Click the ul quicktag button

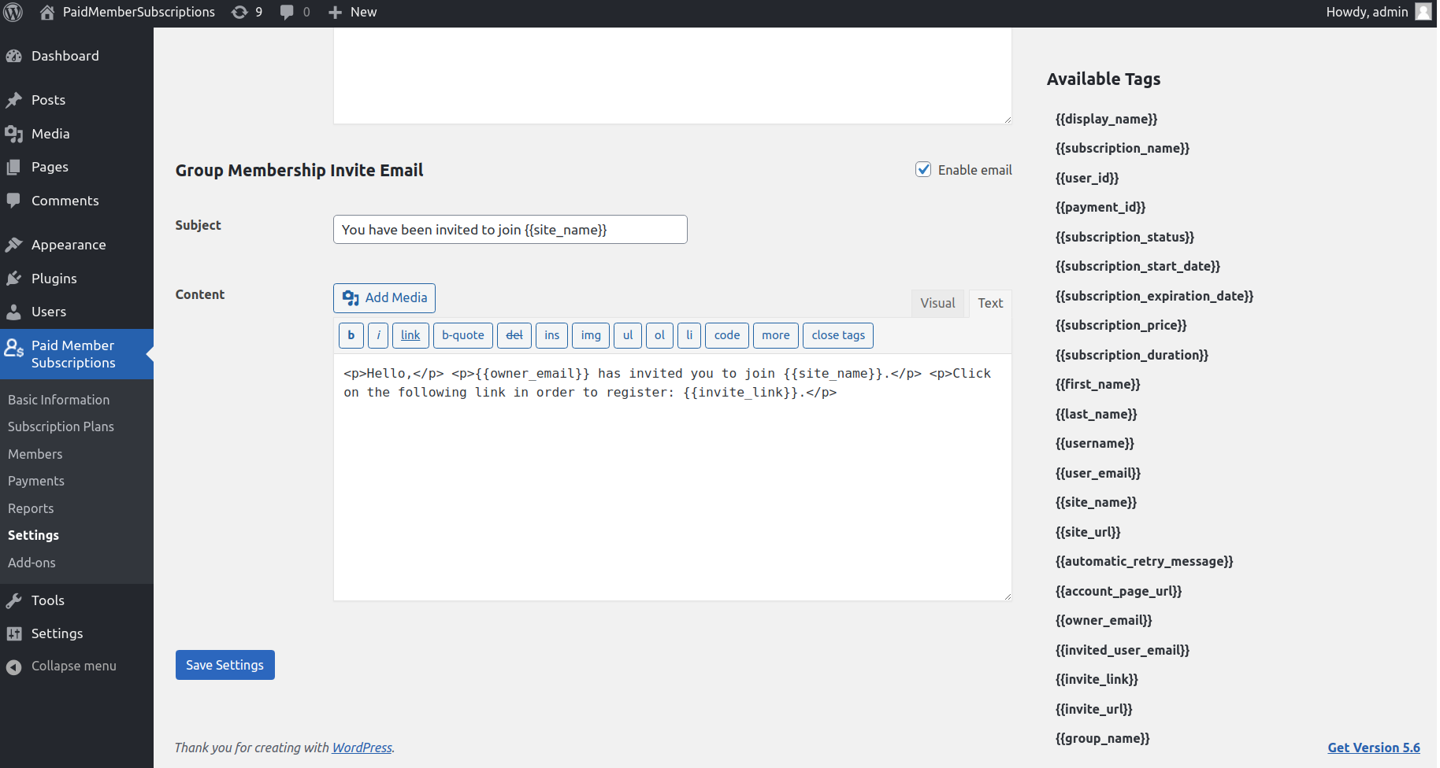tap(628, 335)
